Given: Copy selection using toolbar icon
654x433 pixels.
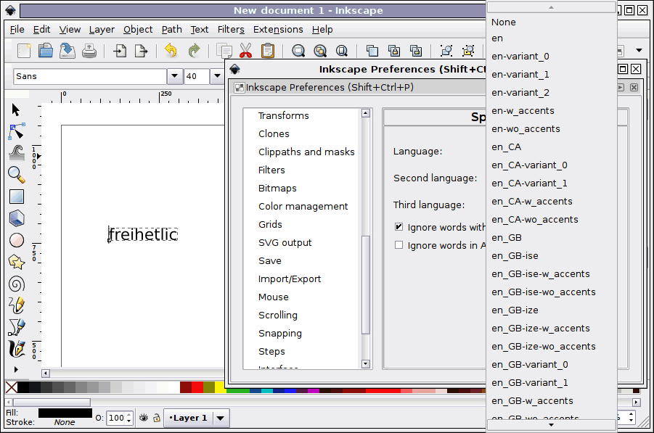Looking at the screenshot, I should [x=224, y=51].
